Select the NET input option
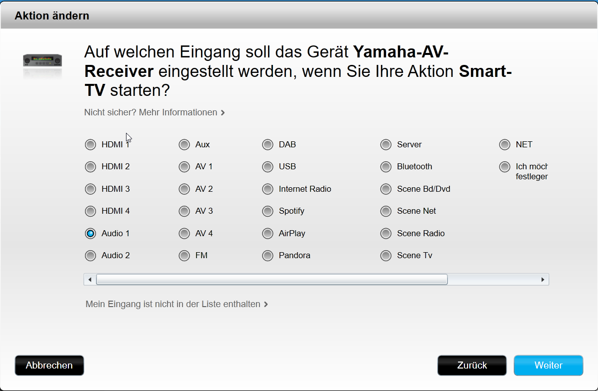The image size is (598, 391). click(504, 145)
